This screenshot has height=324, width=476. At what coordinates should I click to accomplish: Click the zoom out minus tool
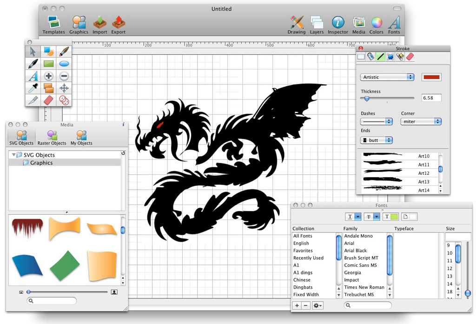[64, 76]
